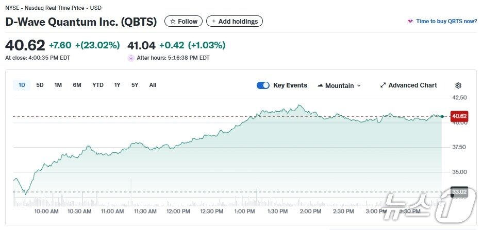Click the red 40.62 price label

click(459, 116)
